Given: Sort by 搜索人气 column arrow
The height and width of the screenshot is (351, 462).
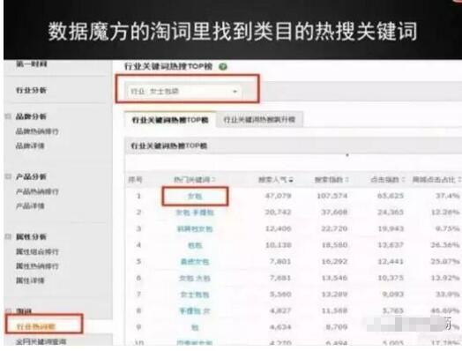Looking at the screenshot, I should (x=291, y=180).
